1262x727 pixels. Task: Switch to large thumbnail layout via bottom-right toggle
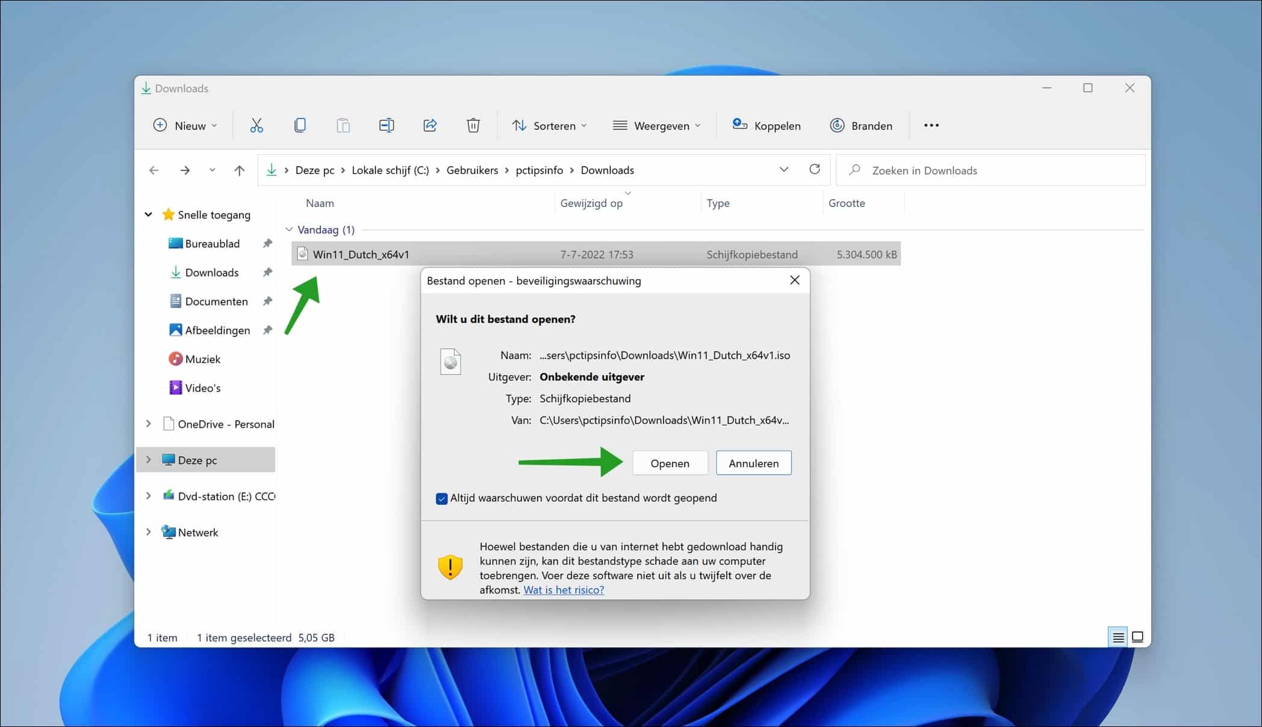tap(1137, 637)
